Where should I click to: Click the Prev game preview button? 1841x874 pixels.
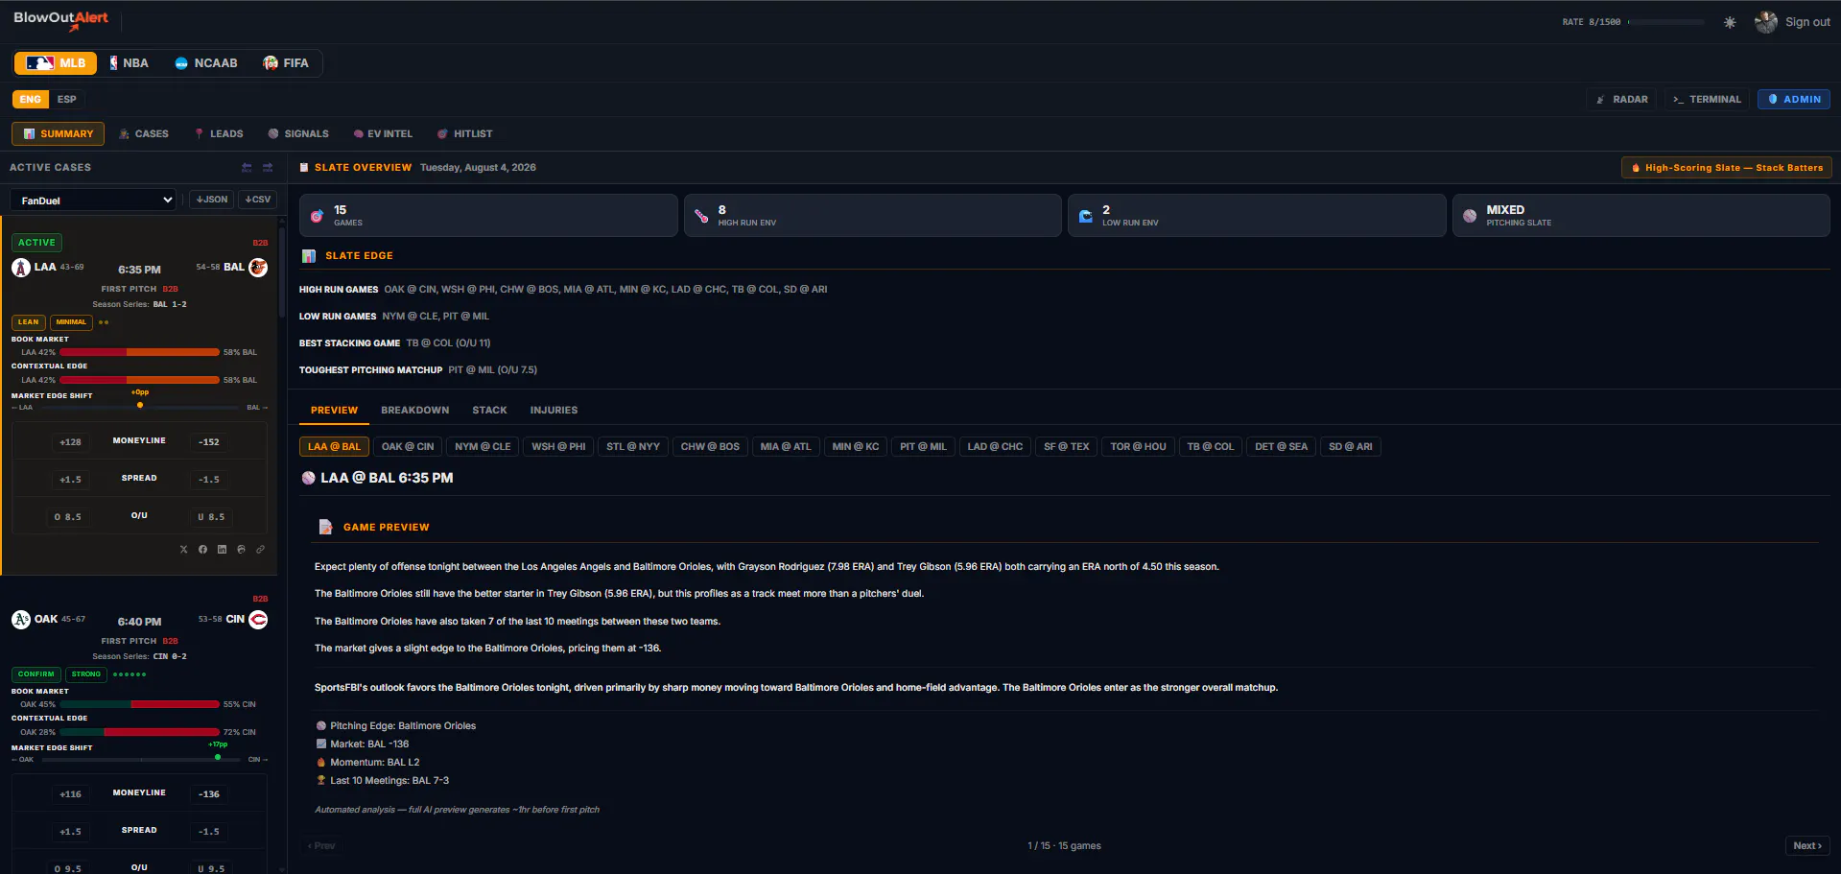coord(321,846)
